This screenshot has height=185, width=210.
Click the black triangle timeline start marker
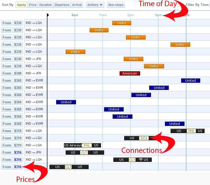point(48,15)
